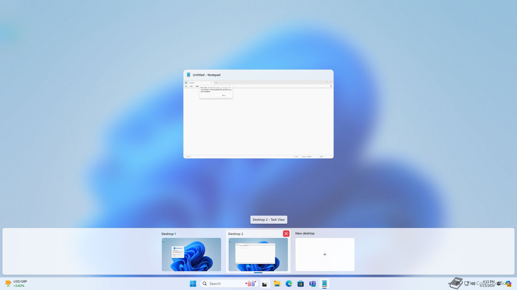Open the USD/GBP widgets button
The width and height of the screenshot is (517, 290).
(16, 284)
